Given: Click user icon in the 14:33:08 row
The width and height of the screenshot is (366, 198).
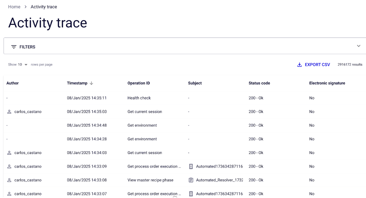Looking at the screenshot, I should point(9,180).
